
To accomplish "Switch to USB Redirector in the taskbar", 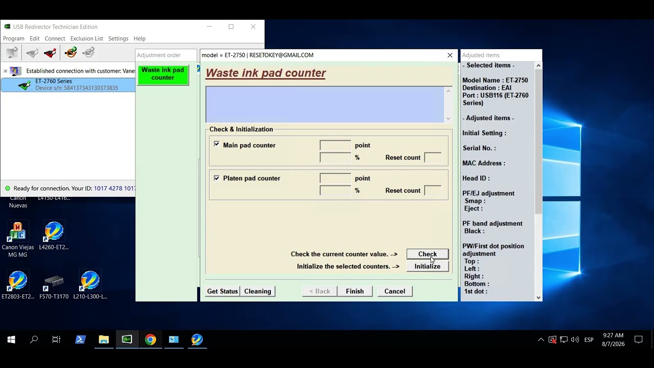I will point(127,339).
